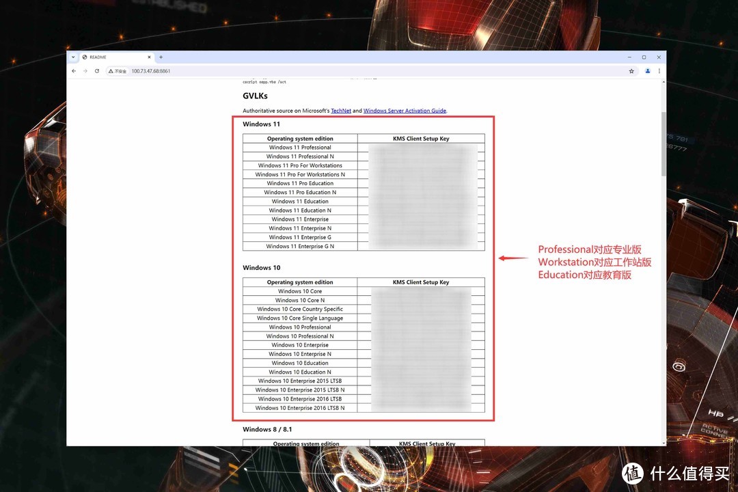The image size is (738, 492).
Task: Select the README tab
Action: pyautogui.click(x=116, y=57)
